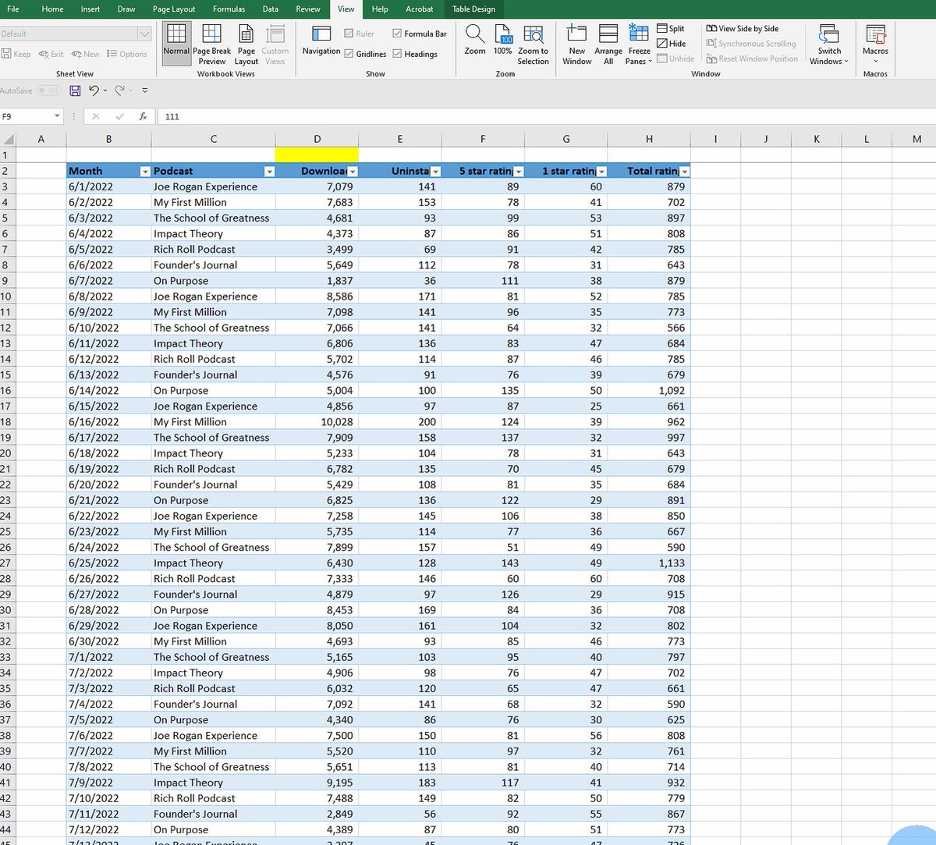Open the 5 star rating filter dropdown
The width and height of the screenshot is (936, 845).
(x=519, y=171)
